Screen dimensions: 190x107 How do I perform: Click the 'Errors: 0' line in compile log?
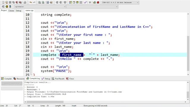[31, 87]
